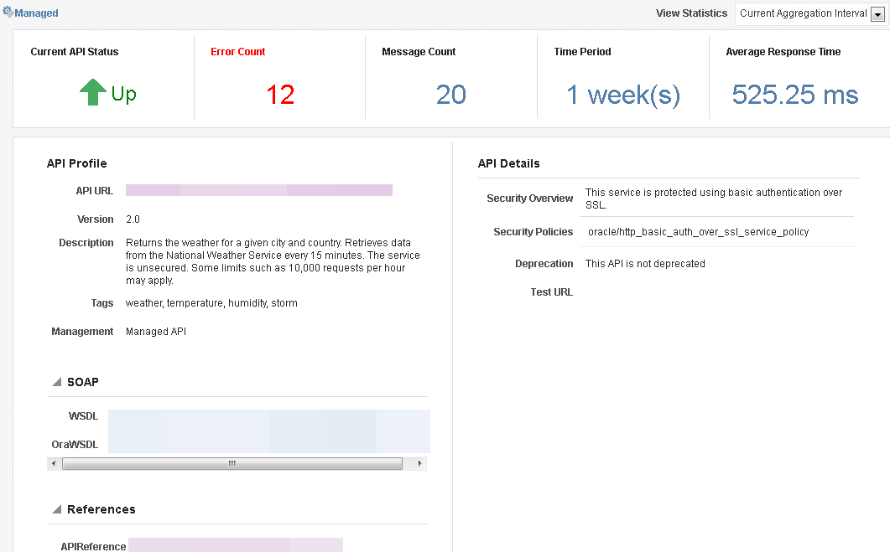The width and height of the screenshot is (890, 552).
Task: Click the Time Period 1 week(s) value
Action: [622, 94]
